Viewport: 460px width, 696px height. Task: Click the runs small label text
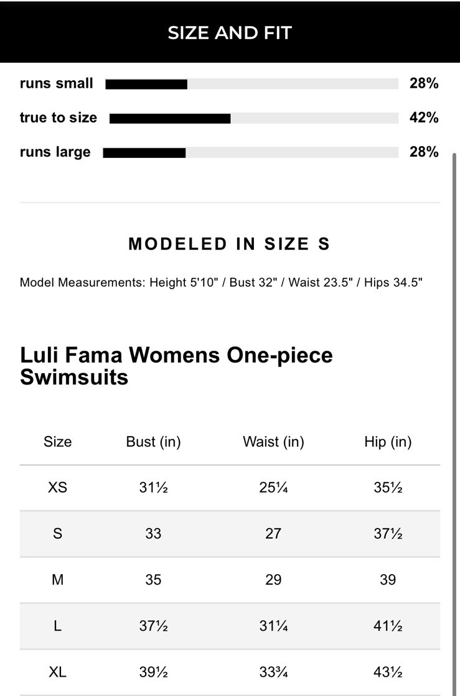click(57, 83)
